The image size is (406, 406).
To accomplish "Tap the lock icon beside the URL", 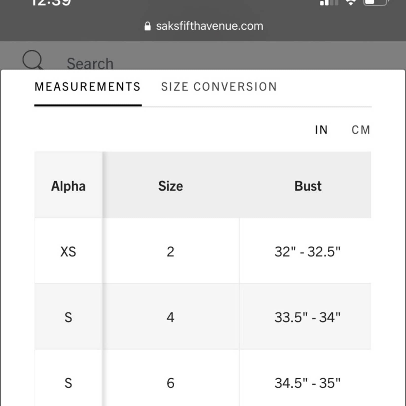I will (147, 26).
